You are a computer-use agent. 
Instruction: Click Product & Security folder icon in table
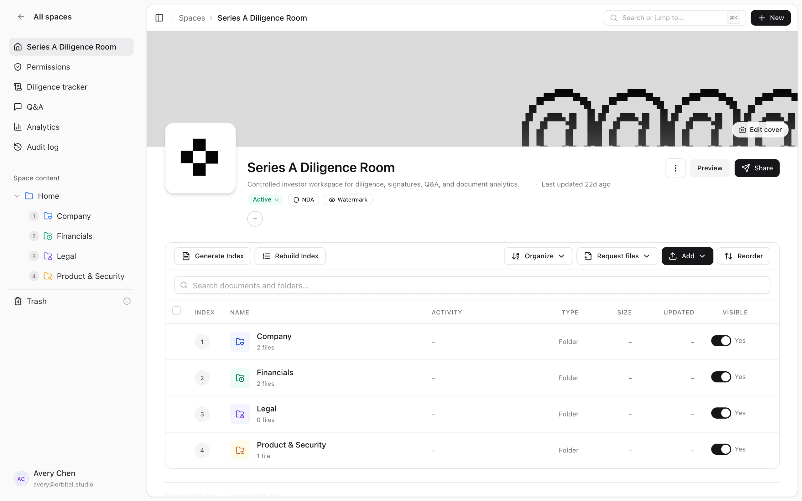[240, 450]
